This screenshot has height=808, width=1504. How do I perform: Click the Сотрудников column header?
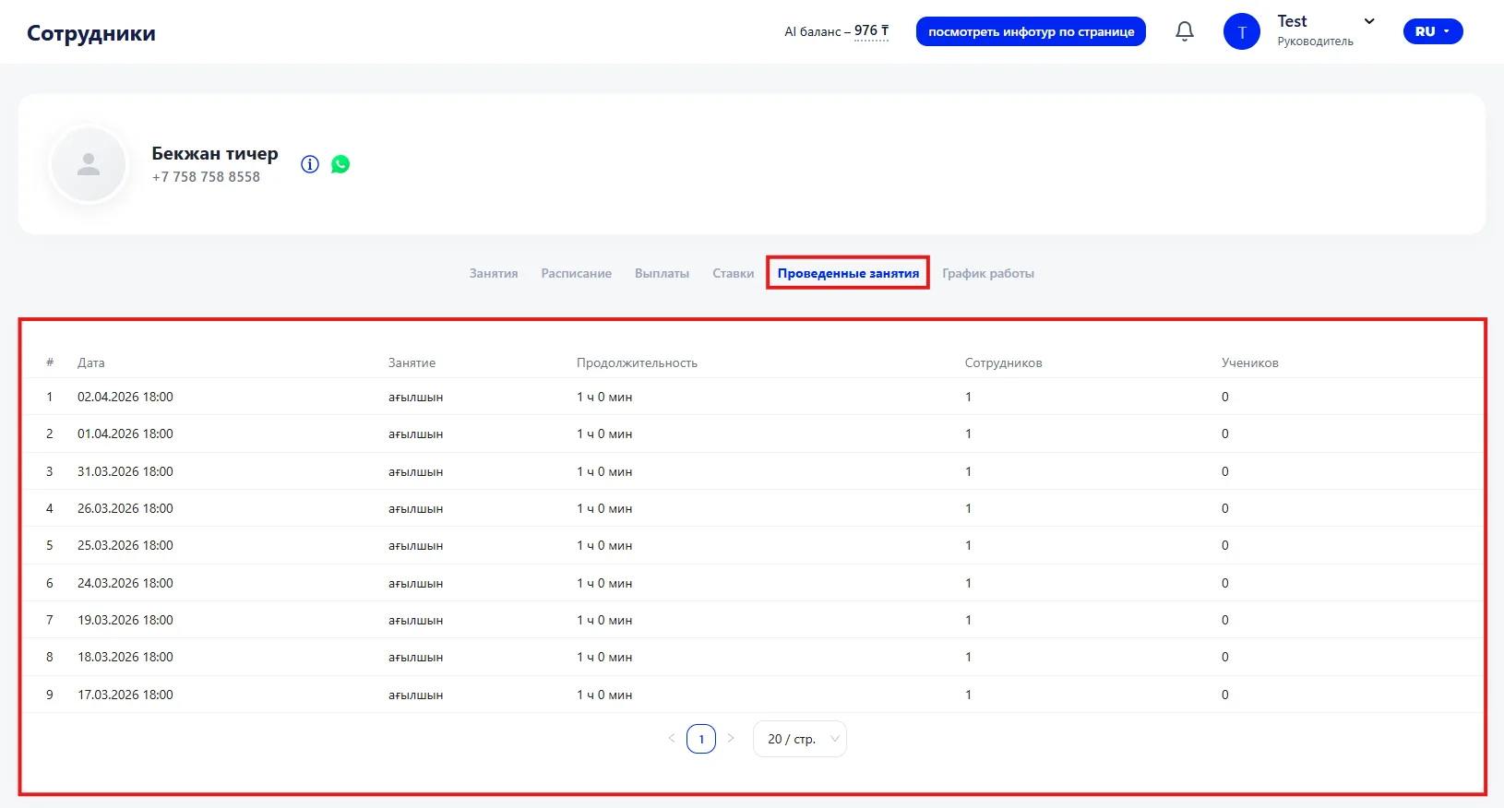[x=1004, y=362]
